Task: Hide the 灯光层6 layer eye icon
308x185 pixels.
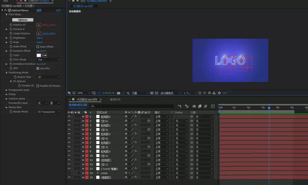Action: point(69,117)
